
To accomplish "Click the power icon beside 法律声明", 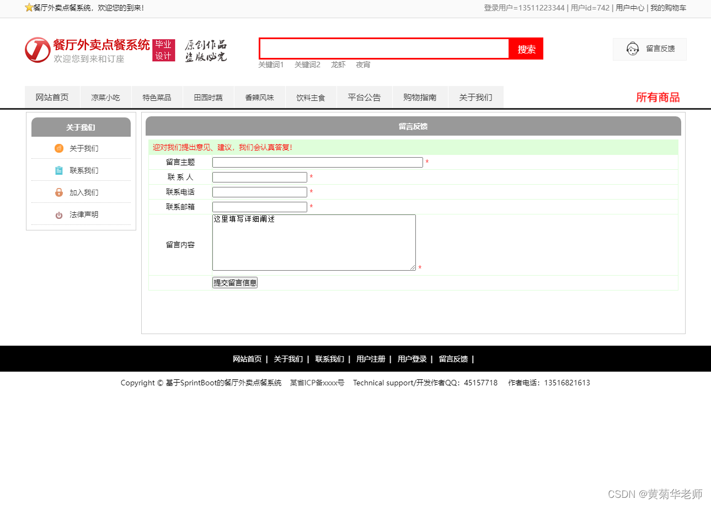I will [59, 215].
